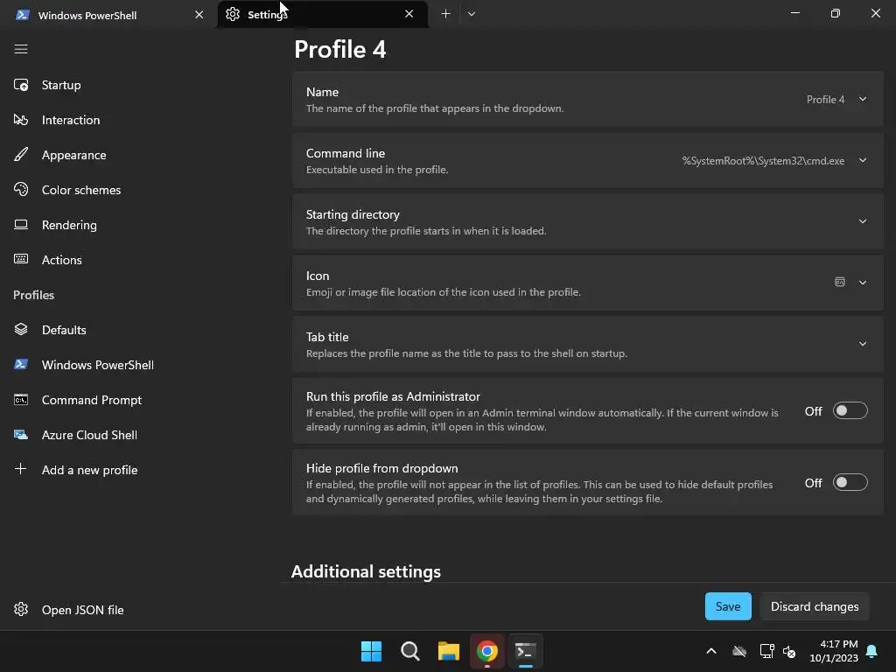Click the Windows PowerShell profile icon
The width and height of the screenshot is (896, 672).
coord(21,365)
